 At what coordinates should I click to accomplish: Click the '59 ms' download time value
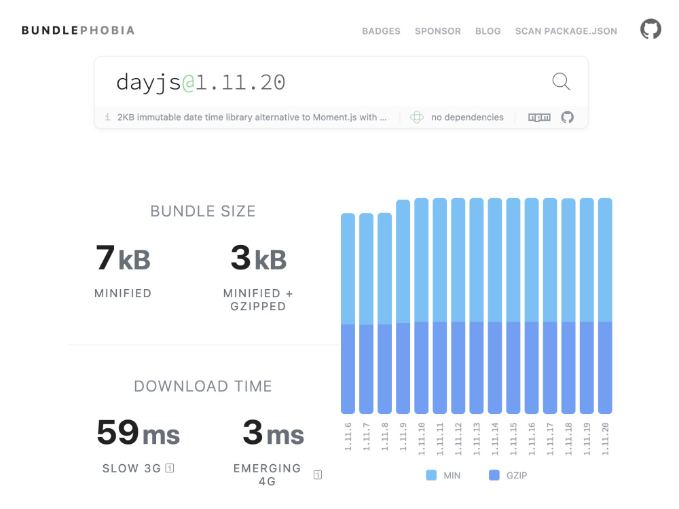(x=138, y=432)
